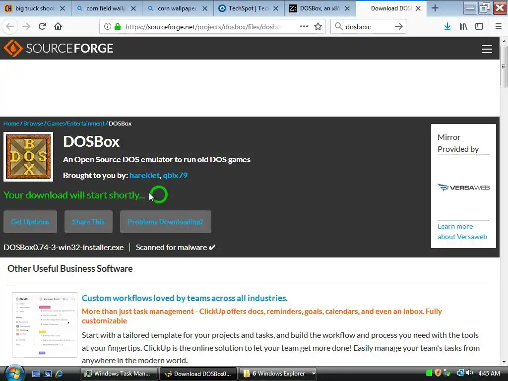The height and width of the screenshot is (381, 508).
Task: Follow the Home breadcrumb link
Action: coord(11,124)
